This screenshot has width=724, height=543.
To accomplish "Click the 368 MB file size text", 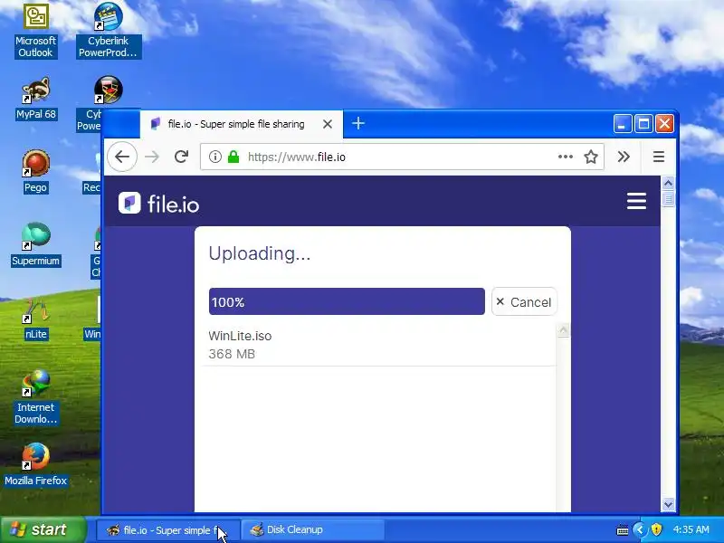I will click(x=232, y=354).
